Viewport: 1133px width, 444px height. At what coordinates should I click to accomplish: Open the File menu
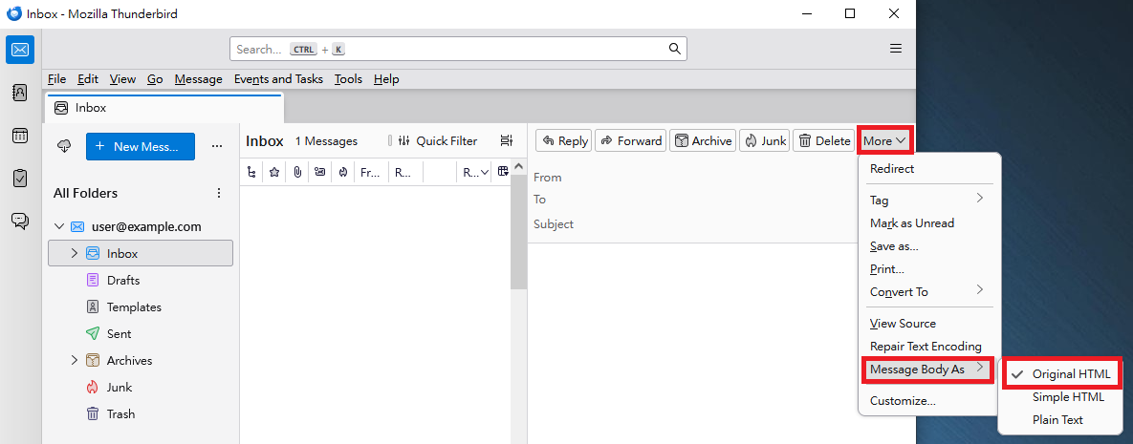[56, 79]
